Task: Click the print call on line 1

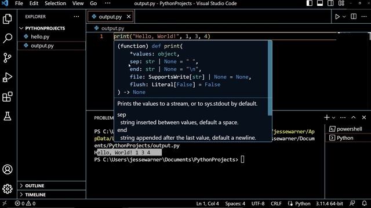Action: (x=162, y=36)
